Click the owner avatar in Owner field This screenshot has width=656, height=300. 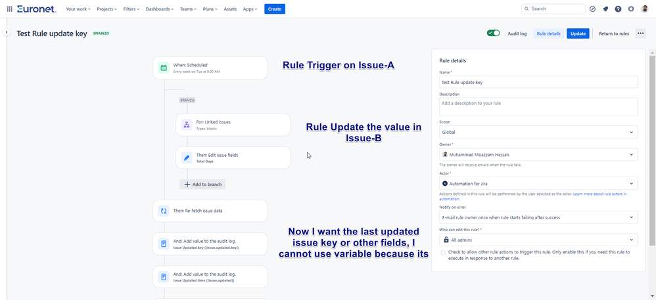[445, 155]
